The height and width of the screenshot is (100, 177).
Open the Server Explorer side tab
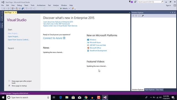[x=2, y=16]
